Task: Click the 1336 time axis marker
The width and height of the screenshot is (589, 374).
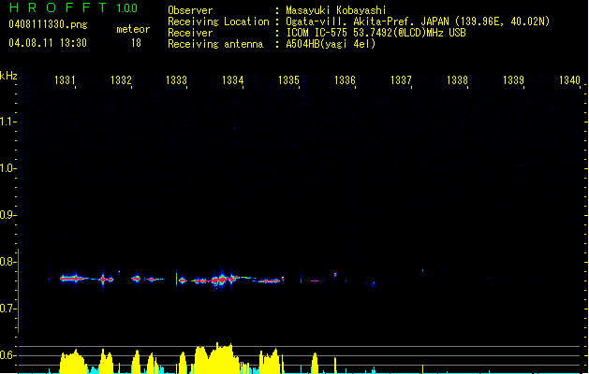Action: point(345,79)
